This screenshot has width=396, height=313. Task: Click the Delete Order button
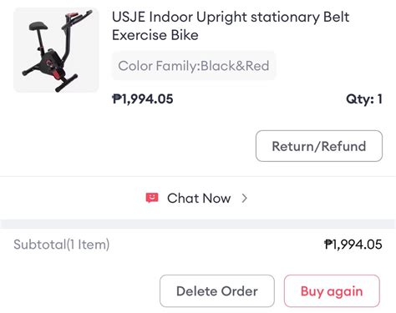pyautogui.click(x=217, y=291)
